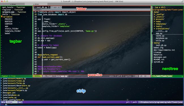
Task: Expand the translations/ folder arrow
Action: 155,29
